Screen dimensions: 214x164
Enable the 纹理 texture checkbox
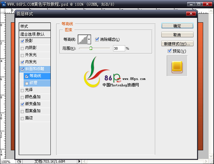(x=27, y=83)
